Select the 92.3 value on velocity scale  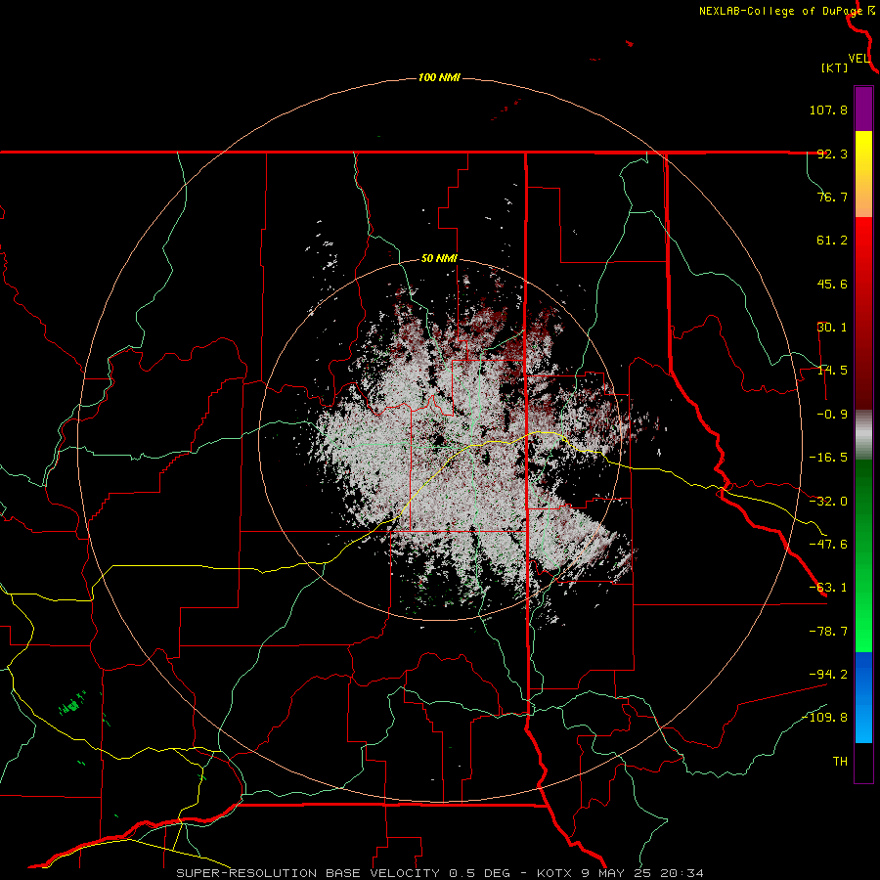coord(832,154)
